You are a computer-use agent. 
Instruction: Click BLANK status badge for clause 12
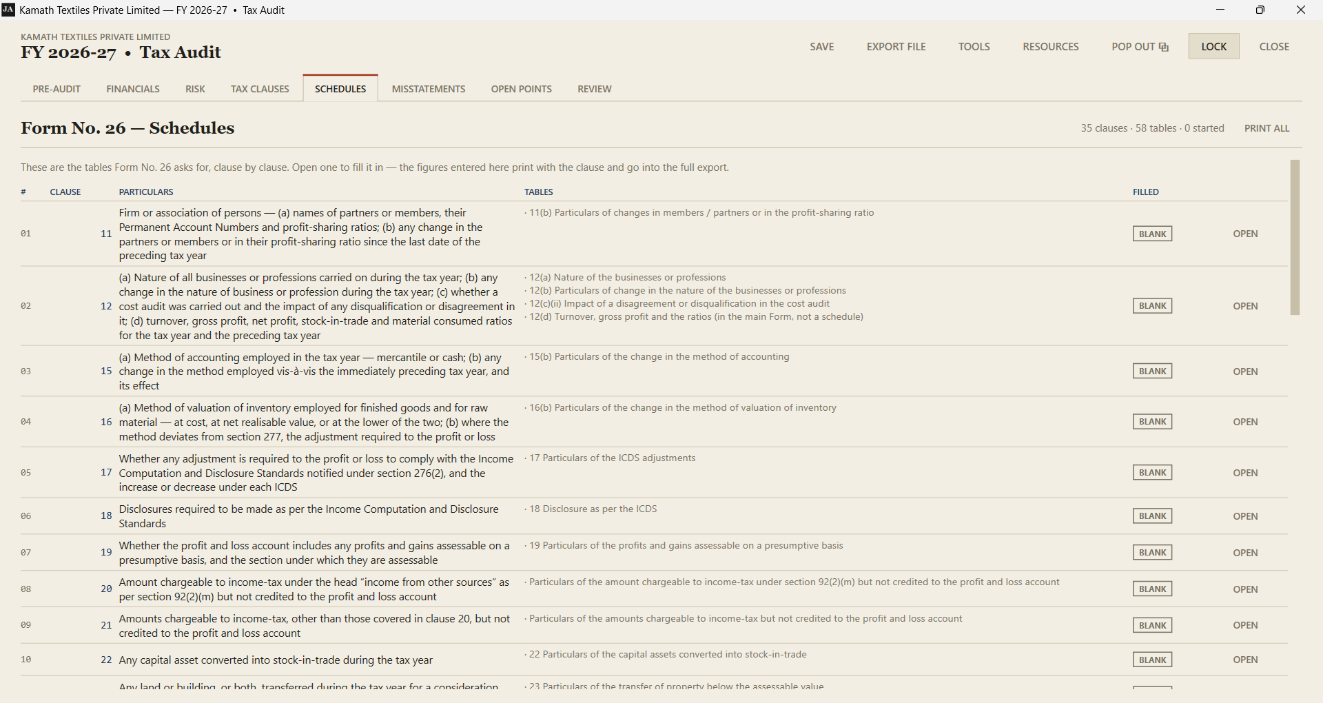(1152, 306)
